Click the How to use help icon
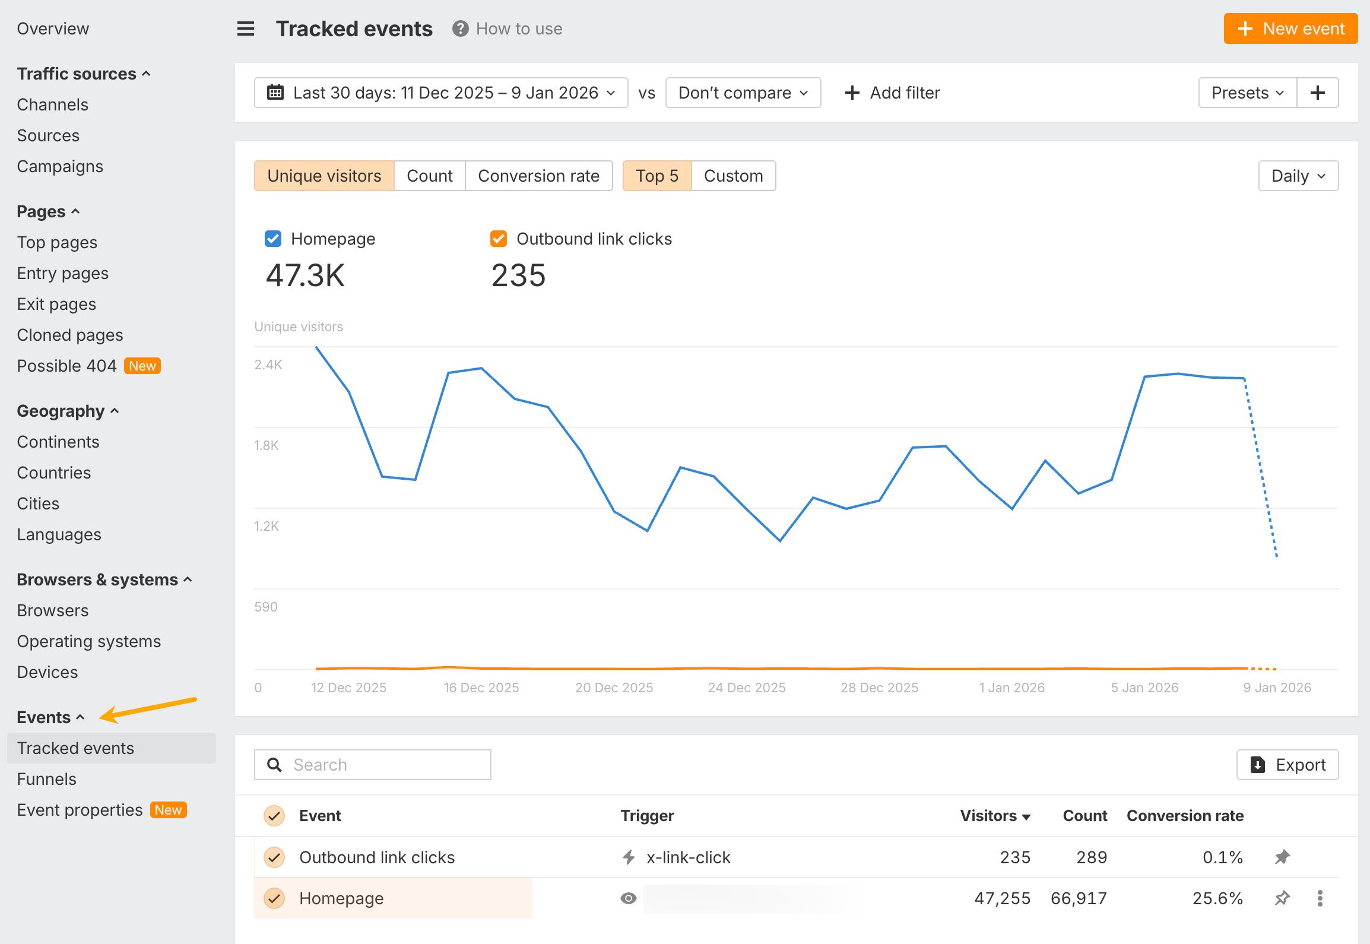This screenshot has height=944, width=1370. tap(459, 28)
